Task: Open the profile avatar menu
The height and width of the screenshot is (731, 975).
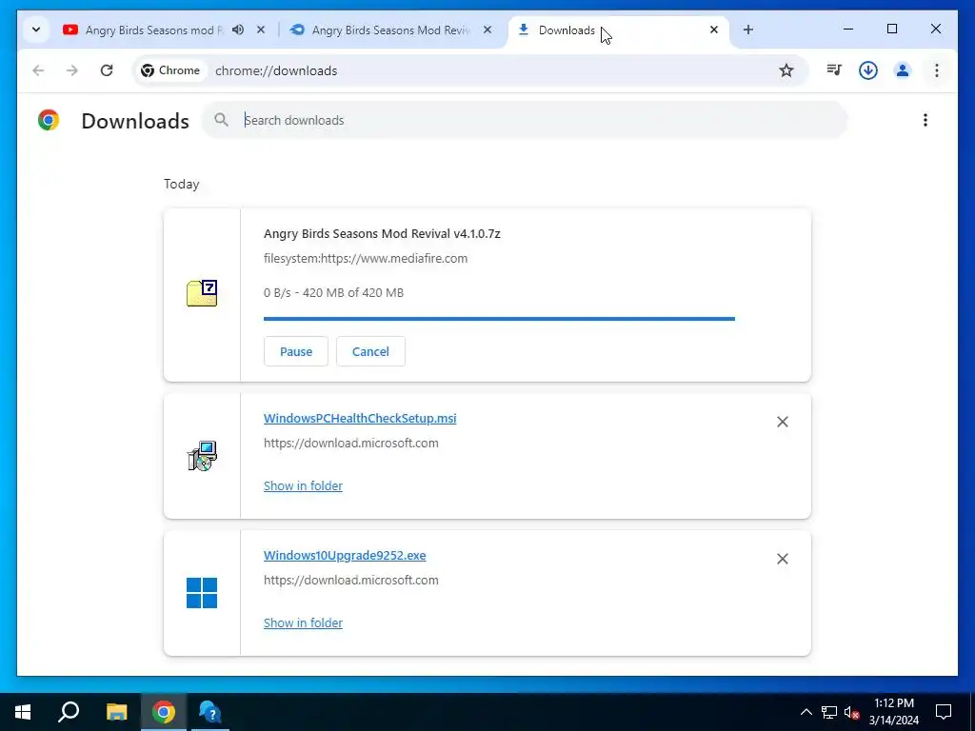Action: pyautogui.click(x=903, y=70)
